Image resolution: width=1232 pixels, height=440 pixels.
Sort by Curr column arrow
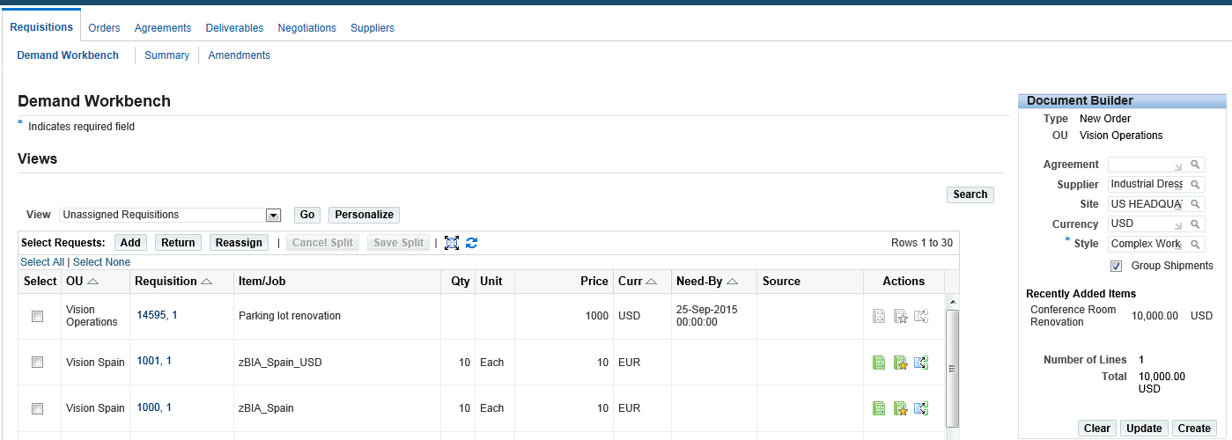click(651, 282)
